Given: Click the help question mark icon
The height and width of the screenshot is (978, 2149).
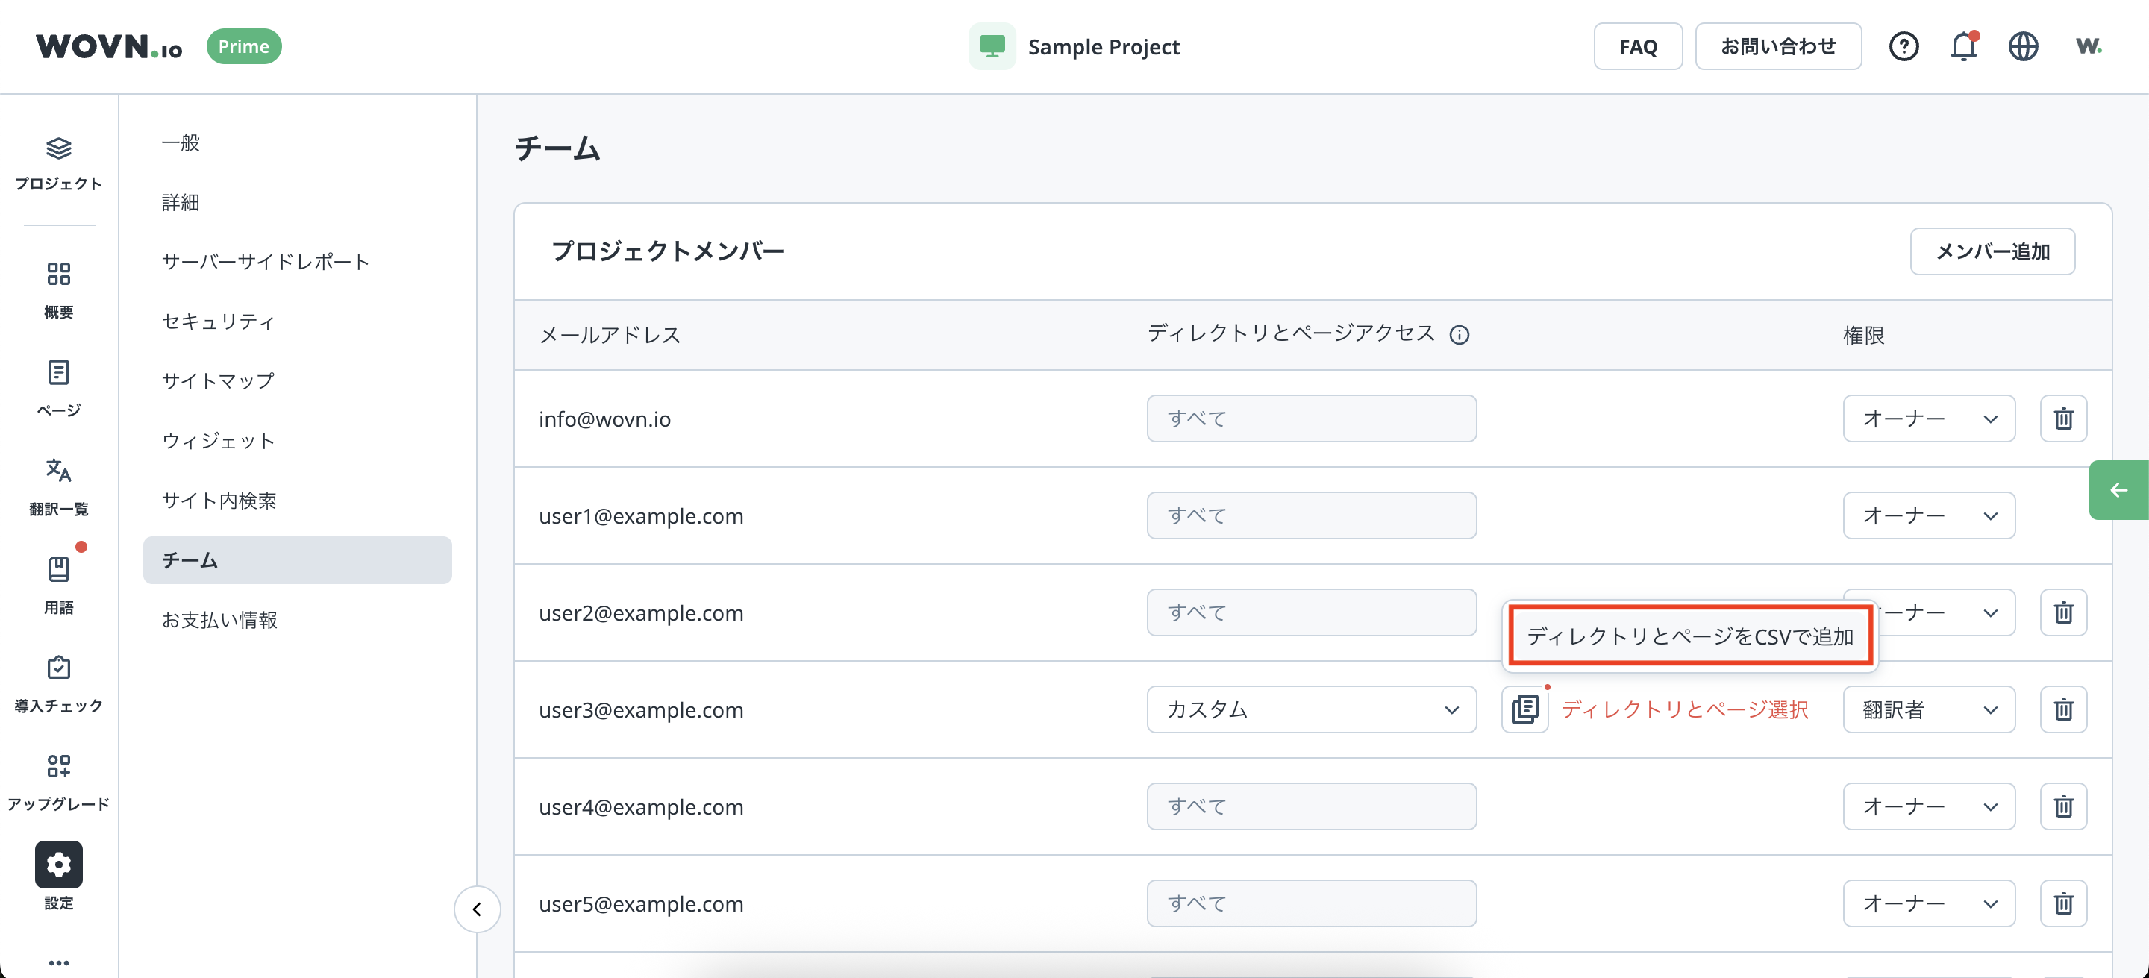Looking at the screenshot, I should click(1903, 47).
